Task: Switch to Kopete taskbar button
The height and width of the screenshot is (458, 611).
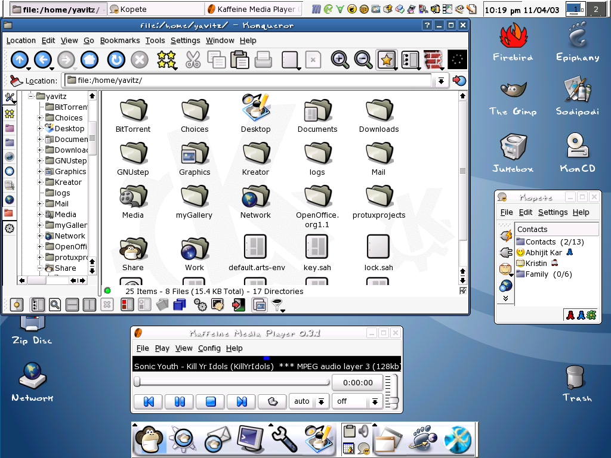Action: (x=156, y=9)
